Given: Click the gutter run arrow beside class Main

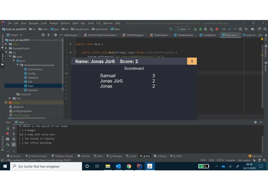Looking at the screenshot, I should click(71, 44).
